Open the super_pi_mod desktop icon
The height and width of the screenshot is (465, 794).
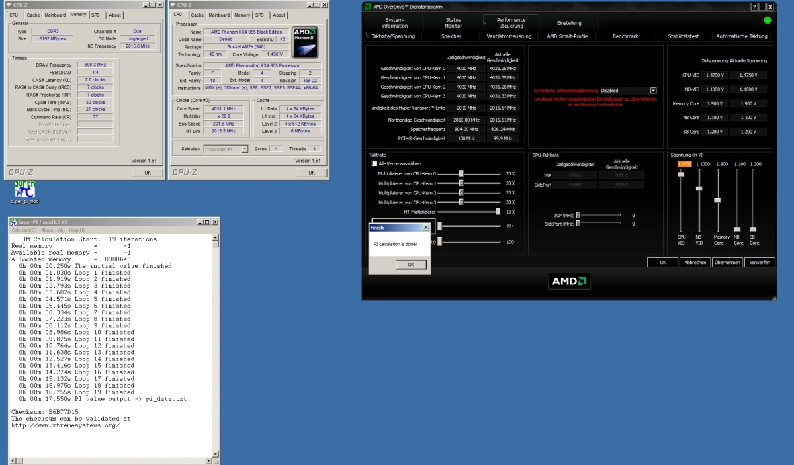coord(24,192)
